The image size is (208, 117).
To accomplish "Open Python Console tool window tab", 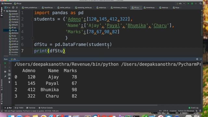I will coord(45,108).
